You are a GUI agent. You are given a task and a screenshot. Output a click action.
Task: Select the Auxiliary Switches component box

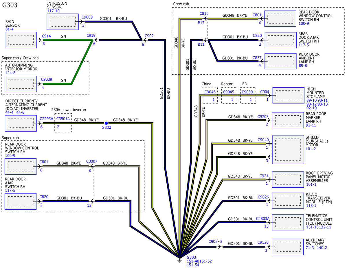click(x=288, y=247)
